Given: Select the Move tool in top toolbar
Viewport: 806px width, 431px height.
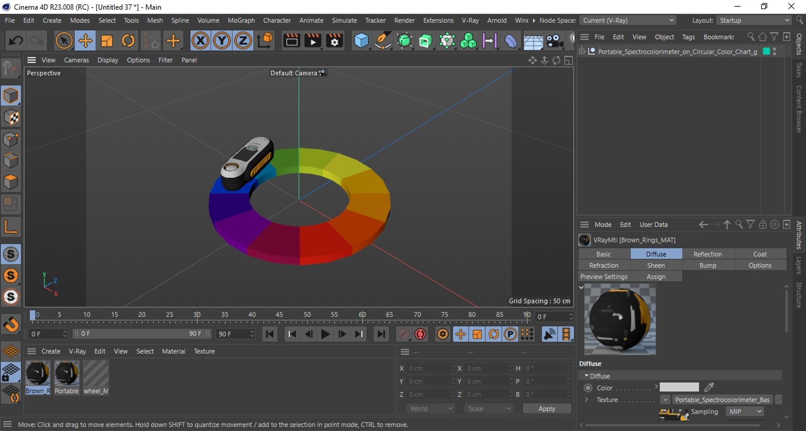Looking at the screenshot, I should pos(85,41).
